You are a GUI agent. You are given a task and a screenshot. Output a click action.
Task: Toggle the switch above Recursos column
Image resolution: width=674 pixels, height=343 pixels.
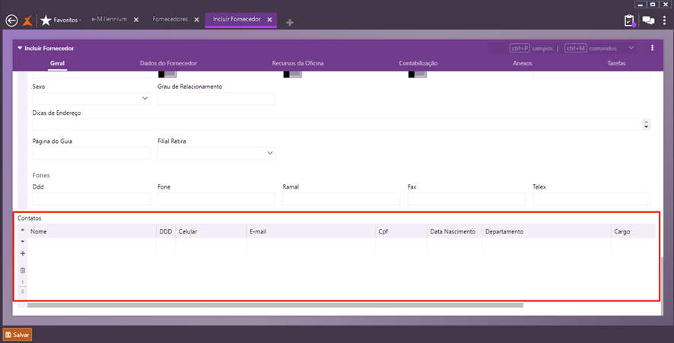[x=292, y=75]
